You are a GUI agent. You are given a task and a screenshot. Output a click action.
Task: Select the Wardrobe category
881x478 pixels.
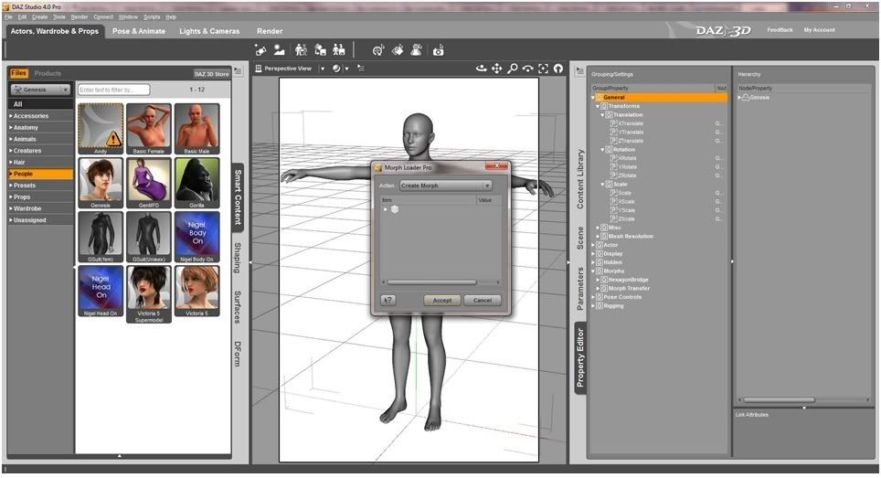[x=40, y=209]
